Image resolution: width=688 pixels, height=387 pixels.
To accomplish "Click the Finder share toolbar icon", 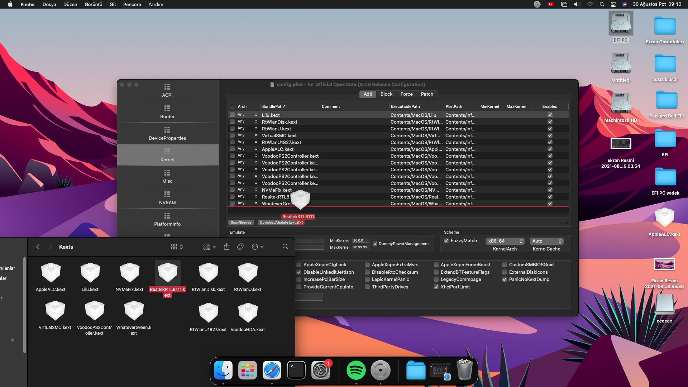I will (x=226, y=247).
